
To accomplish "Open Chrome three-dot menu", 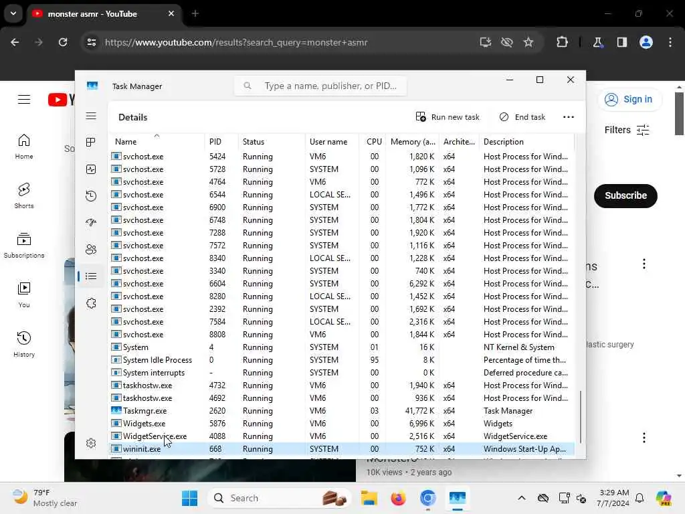I will pyautogui.click(x=670, y=42).
